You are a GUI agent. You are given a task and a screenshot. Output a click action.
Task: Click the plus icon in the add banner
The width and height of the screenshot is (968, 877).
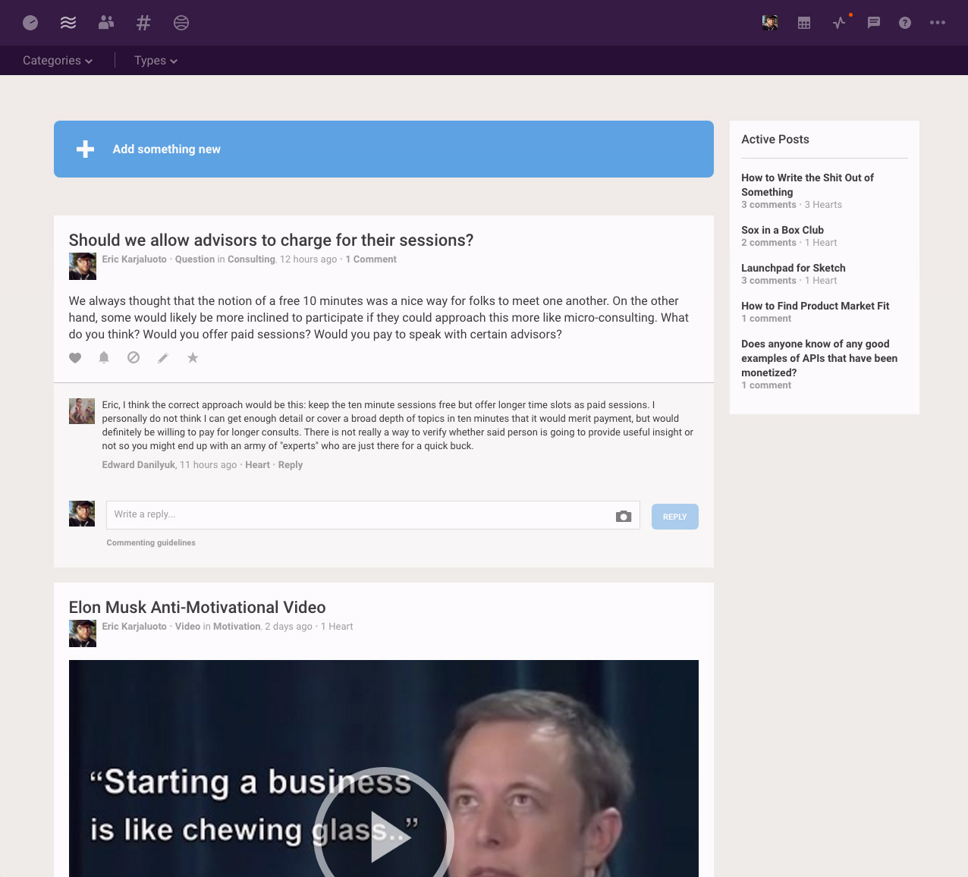(x=86, y=149)
